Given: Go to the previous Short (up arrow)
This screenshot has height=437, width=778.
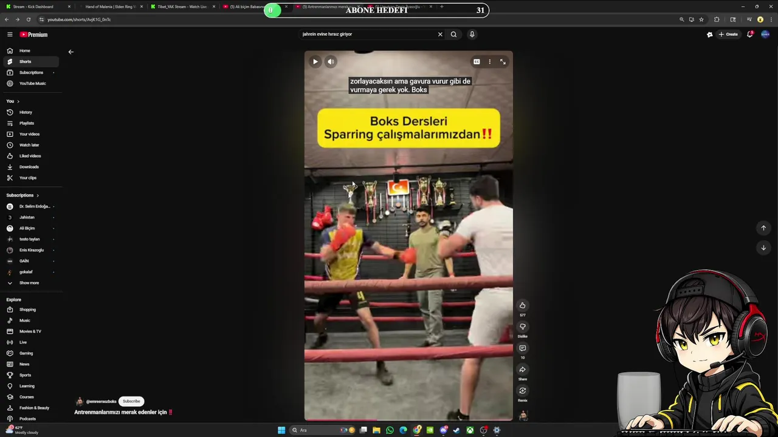Looking at the screenshot, I should 763,228.
